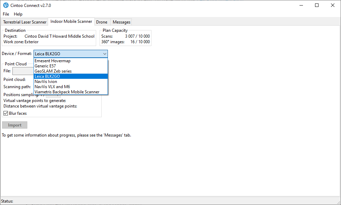Click the Work zone: Exterior text
Image resolution: width=341 pixels, height=205 pixels.
coord(21,42)
